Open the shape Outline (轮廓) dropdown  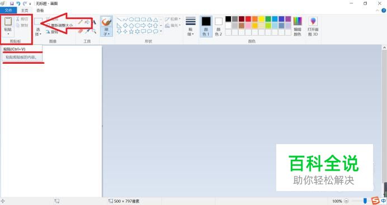173,19
